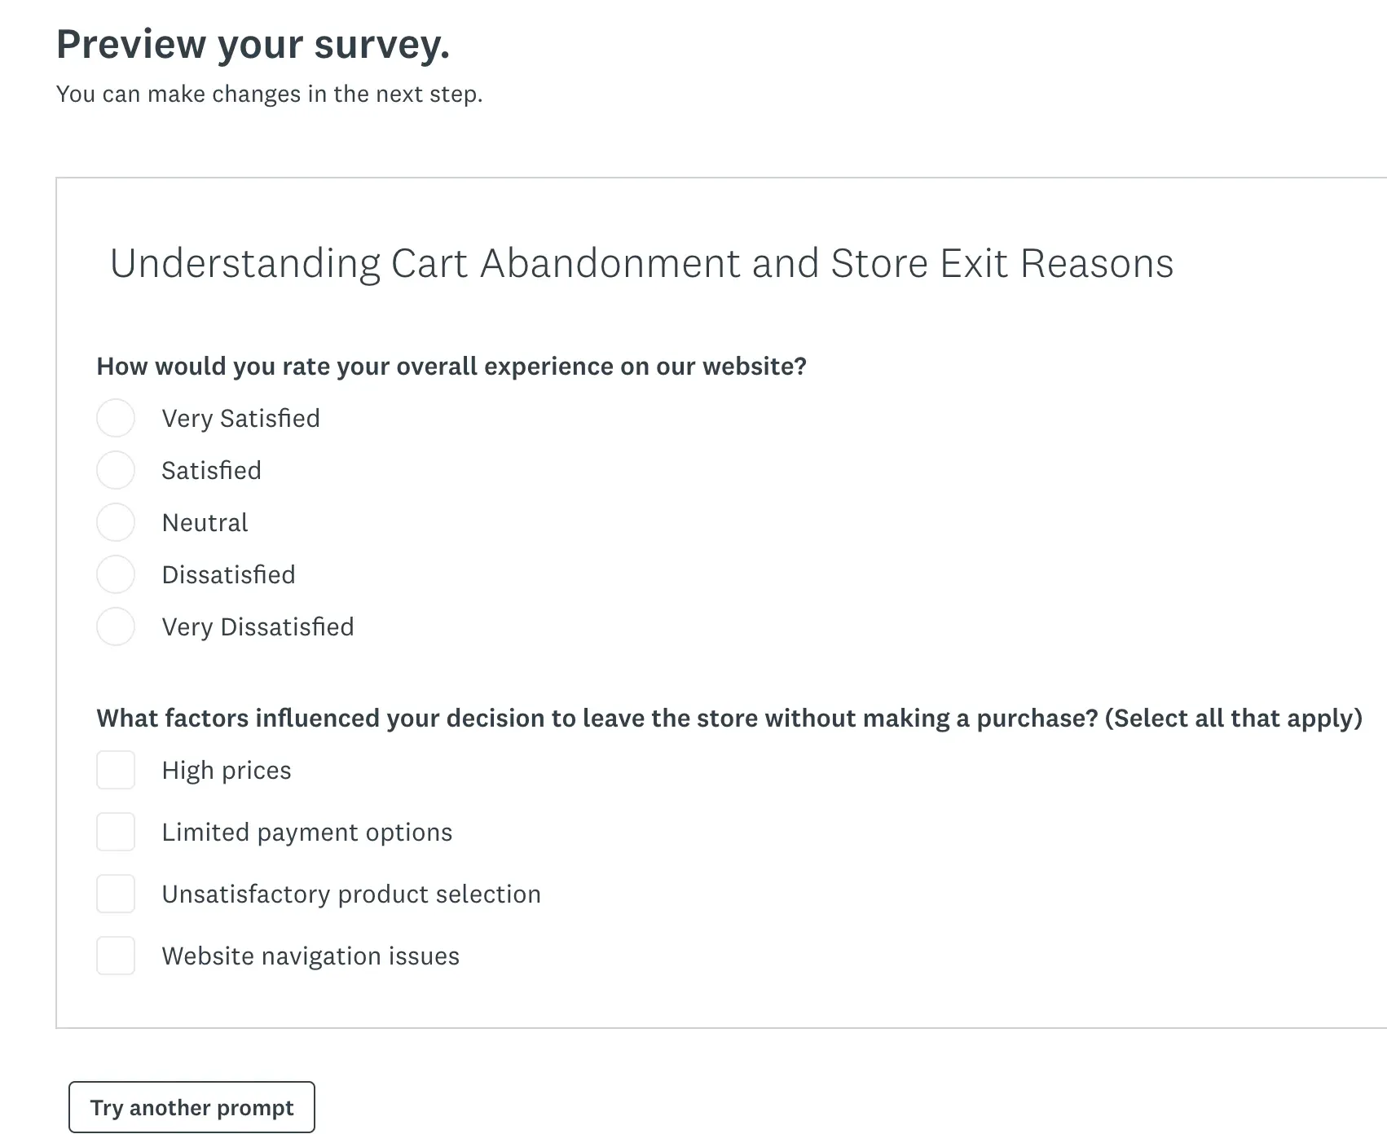This screenshot has width=1387, height=1134.
Task: Select the 'Dissatisfied' rating option
Action: coord(115,574)
